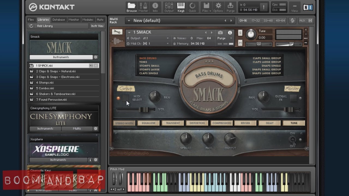The width and height of the screenshot is (349, 196).
Task: Open Smack library Instruments button
Action: 61,57
